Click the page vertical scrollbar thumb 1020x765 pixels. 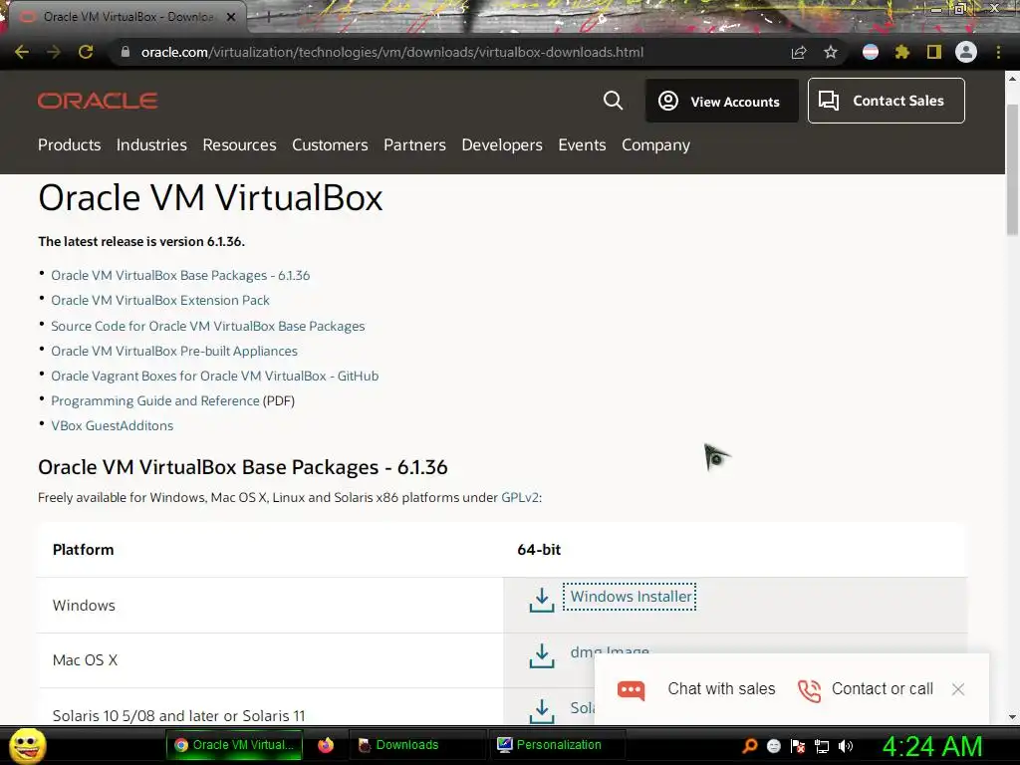click(1012, 169)
